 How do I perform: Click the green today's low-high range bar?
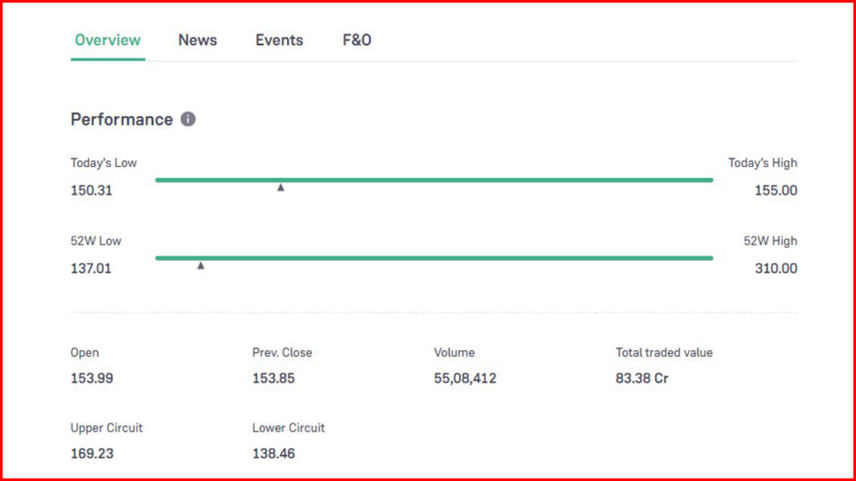434,180
